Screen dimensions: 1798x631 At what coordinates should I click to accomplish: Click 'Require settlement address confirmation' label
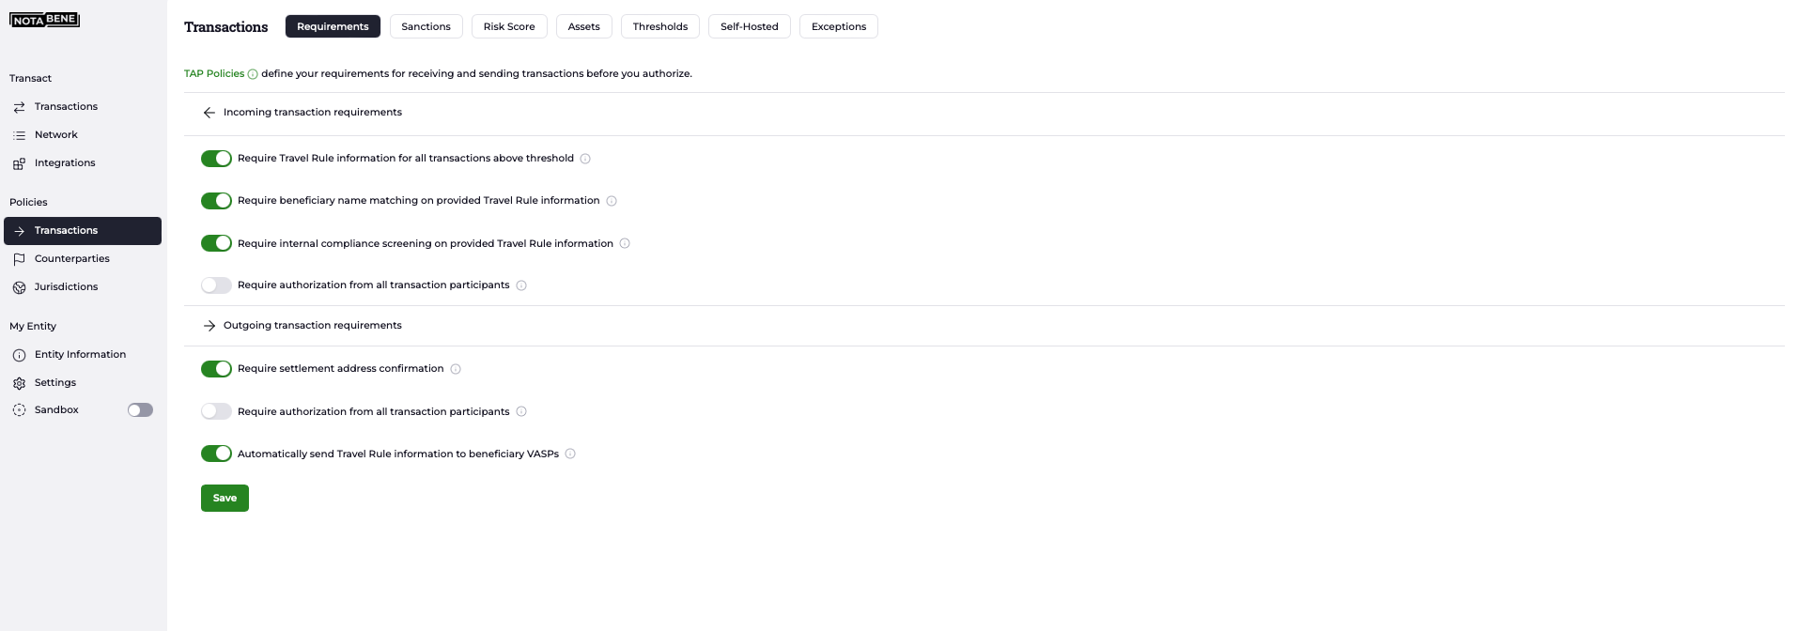tap(340, 369)
